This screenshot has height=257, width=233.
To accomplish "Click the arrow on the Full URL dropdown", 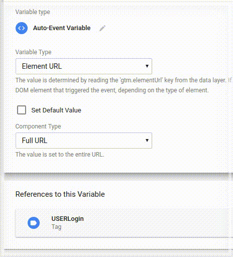I will [147, 140].
